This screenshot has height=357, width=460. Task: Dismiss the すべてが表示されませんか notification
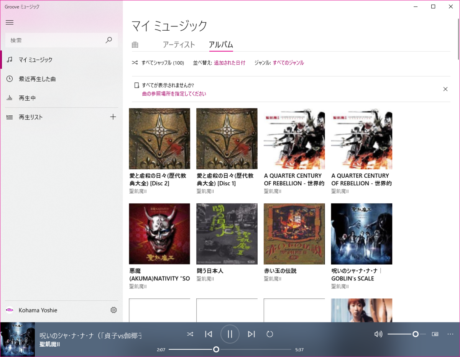[445, 89]
